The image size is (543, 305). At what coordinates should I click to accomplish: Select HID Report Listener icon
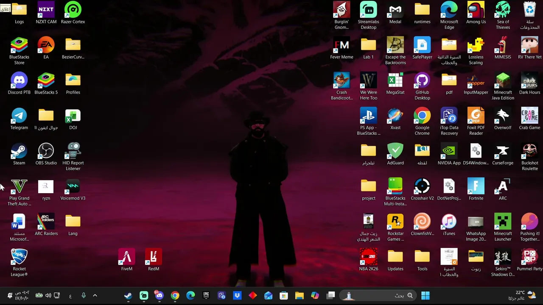click(73, 157)
